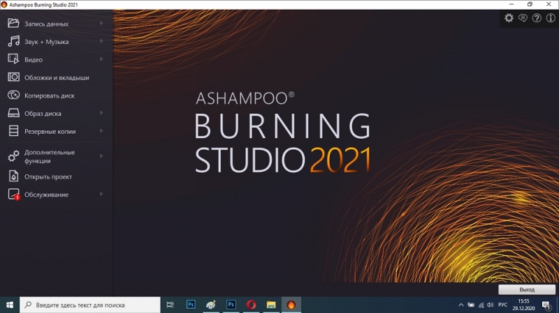Switch to the second Photoshop taskbar icon
Viewport: 559px width, 313px height.
231,305
